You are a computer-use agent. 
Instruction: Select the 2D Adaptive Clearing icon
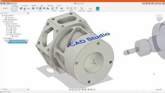[21, 8]
